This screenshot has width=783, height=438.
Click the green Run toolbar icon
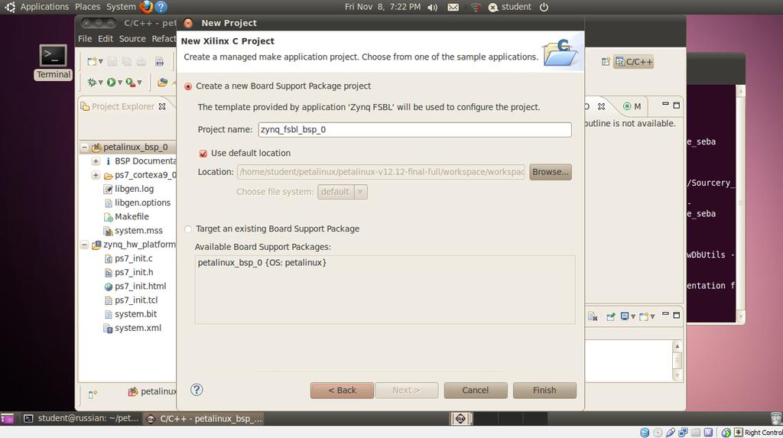(x=111, y=83)
